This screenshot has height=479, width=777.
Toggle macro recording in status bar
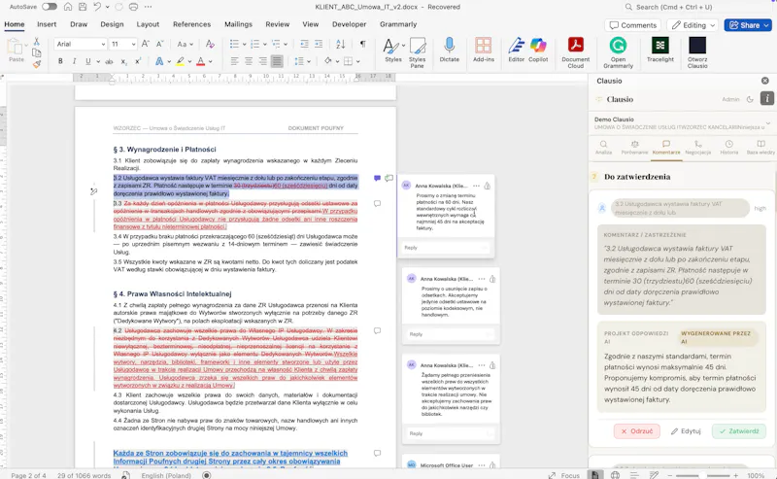tap(207, 475)
